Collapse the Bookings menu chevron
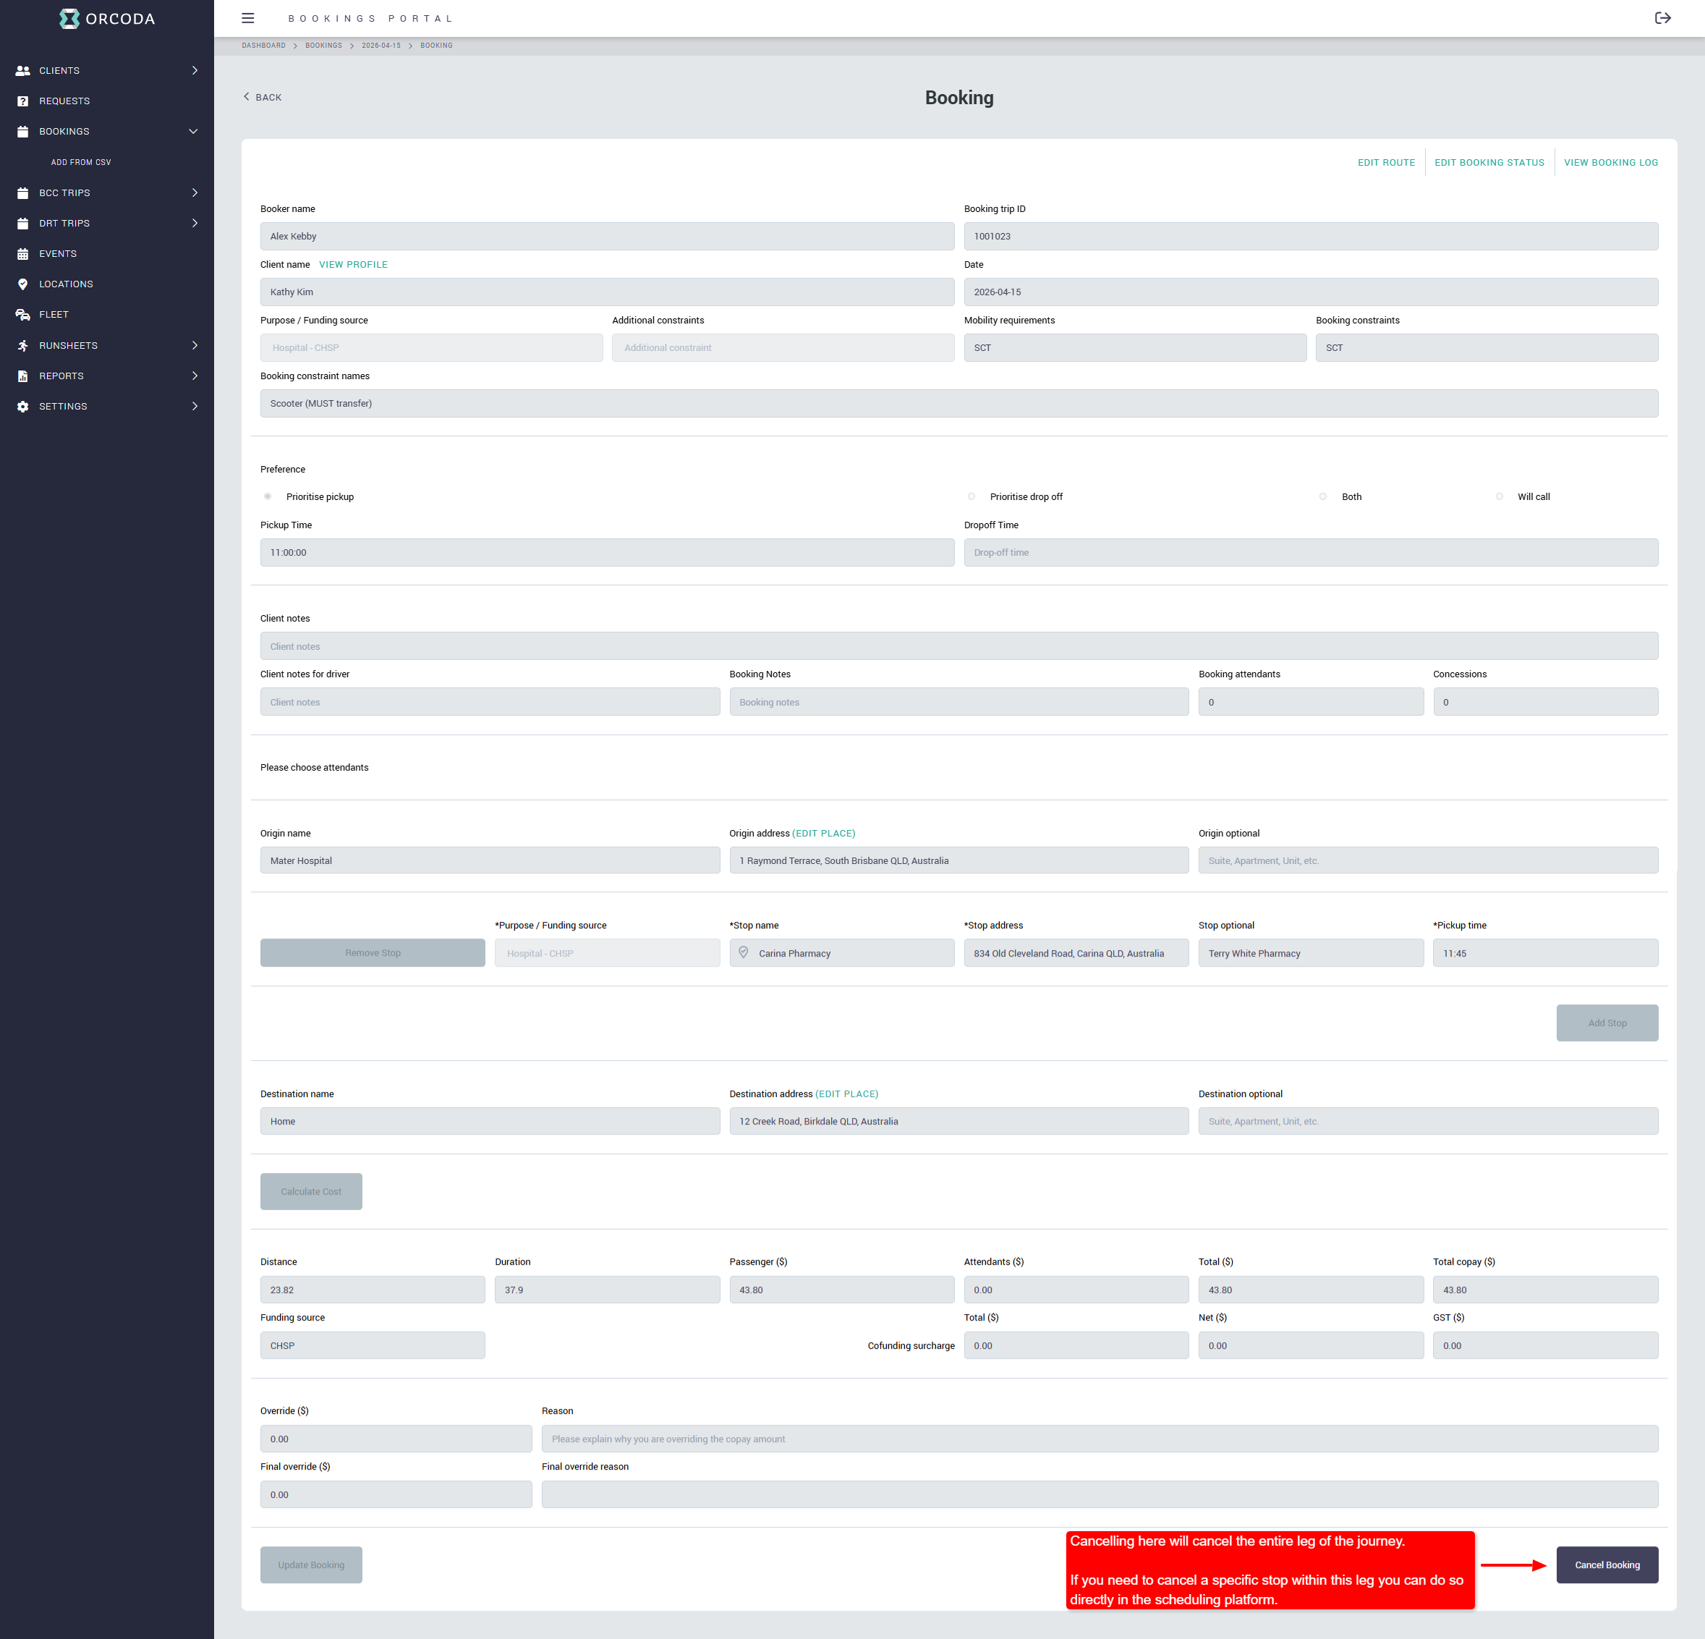 coord(193,132)
